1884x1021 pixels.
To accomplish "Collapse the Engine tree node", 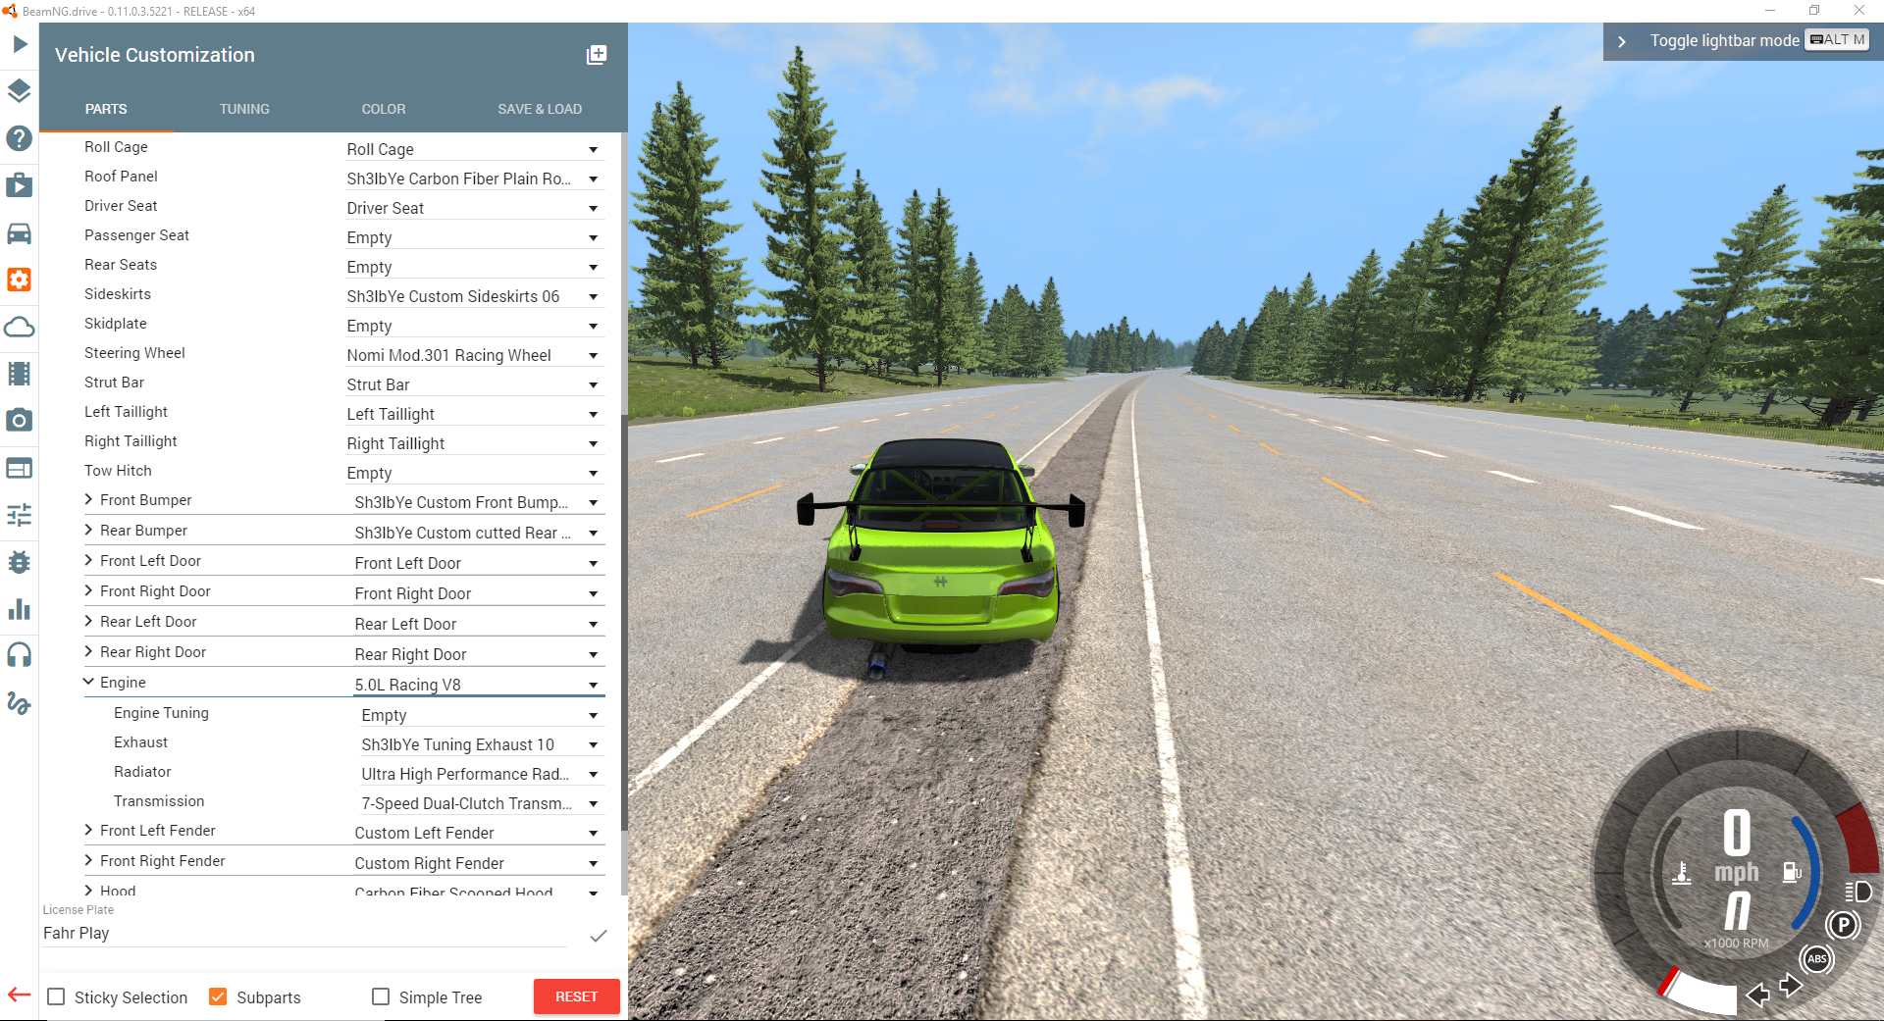I will click(x=88, y=682).
